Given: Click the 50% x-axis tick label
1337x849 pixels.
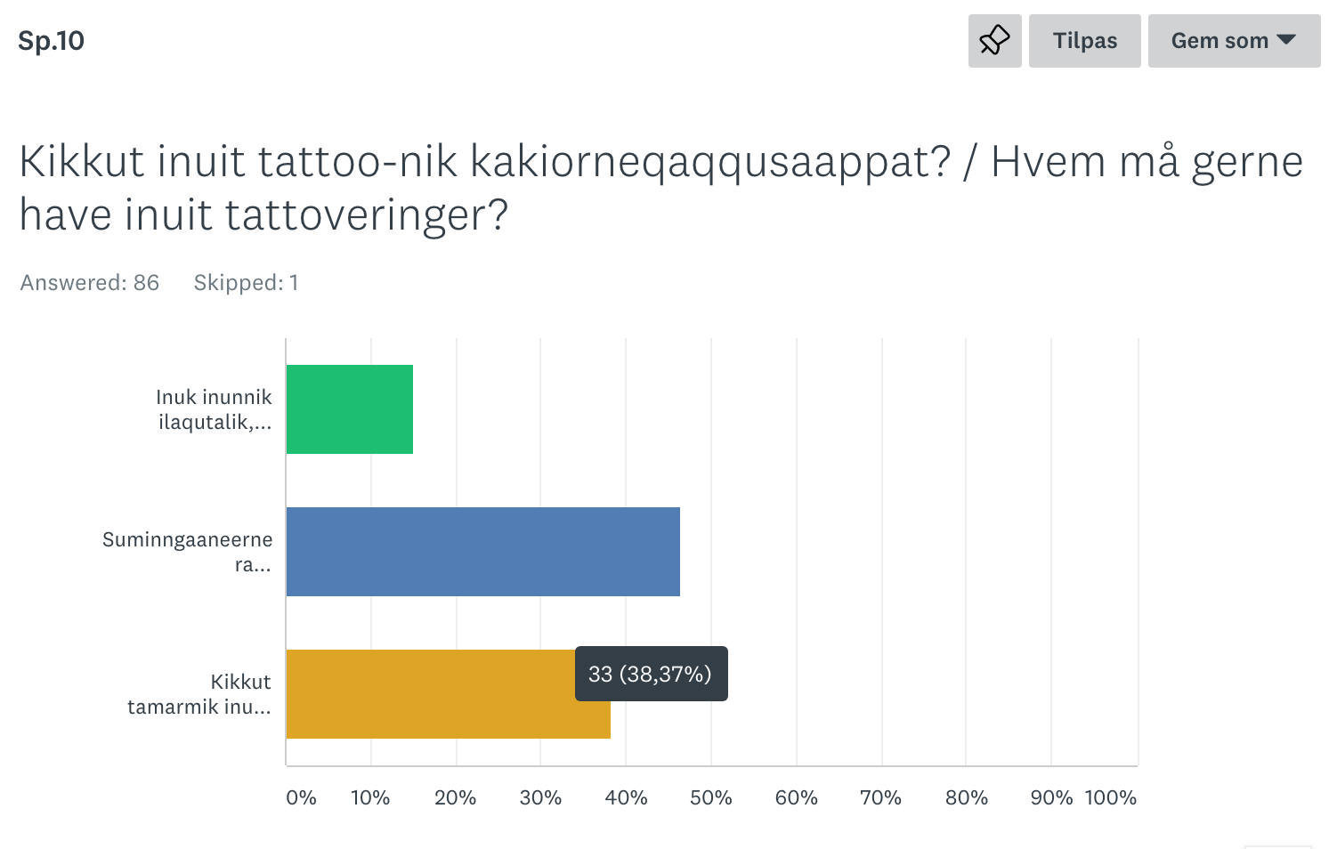Looking at the screenshot, I should 710,797.
